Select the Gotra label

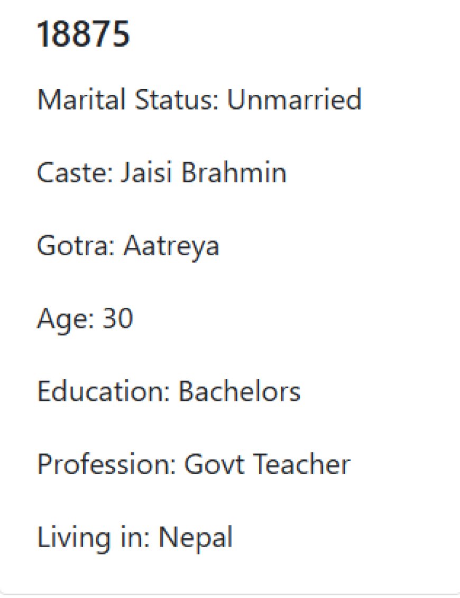[x=76, y=245]
